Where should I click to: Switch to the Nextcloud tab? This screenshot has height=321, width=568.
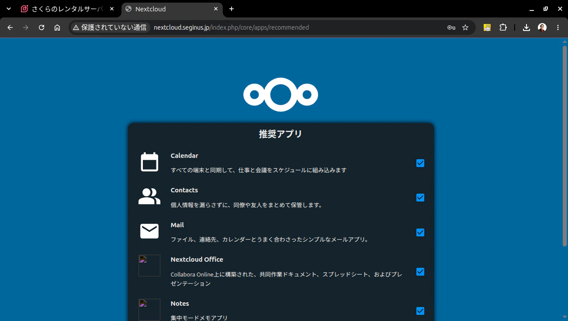pyautogui.click(x=172, y=9)
